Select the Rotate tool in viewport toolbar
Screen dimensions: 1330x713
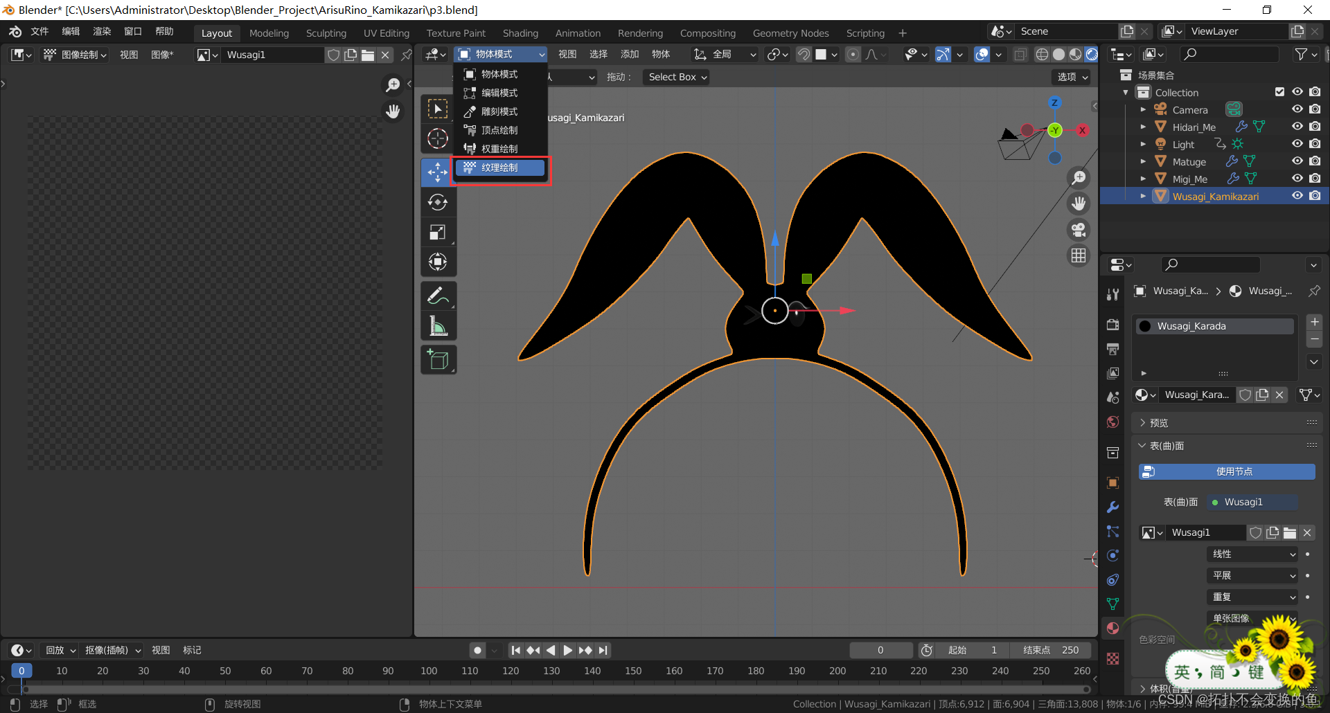tap(437, 202)
